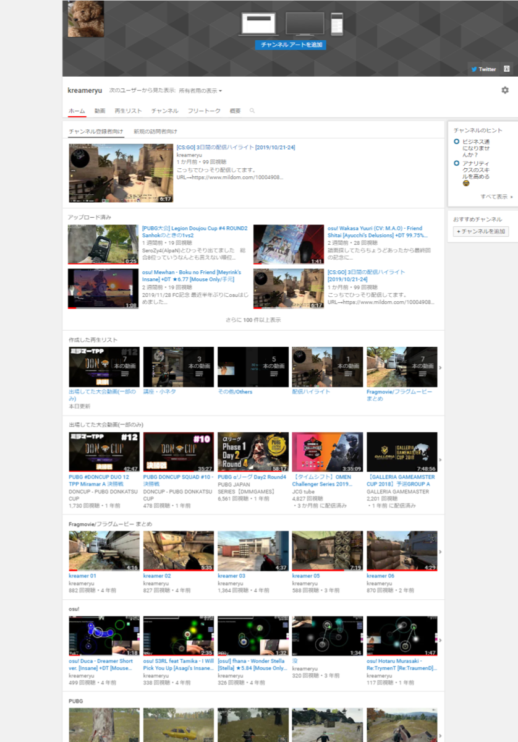Screen dimensions: 518x742
Task: Open 出場してた大会動画(一部のみ) playlist thumbnail
Action: coord(104,367)
